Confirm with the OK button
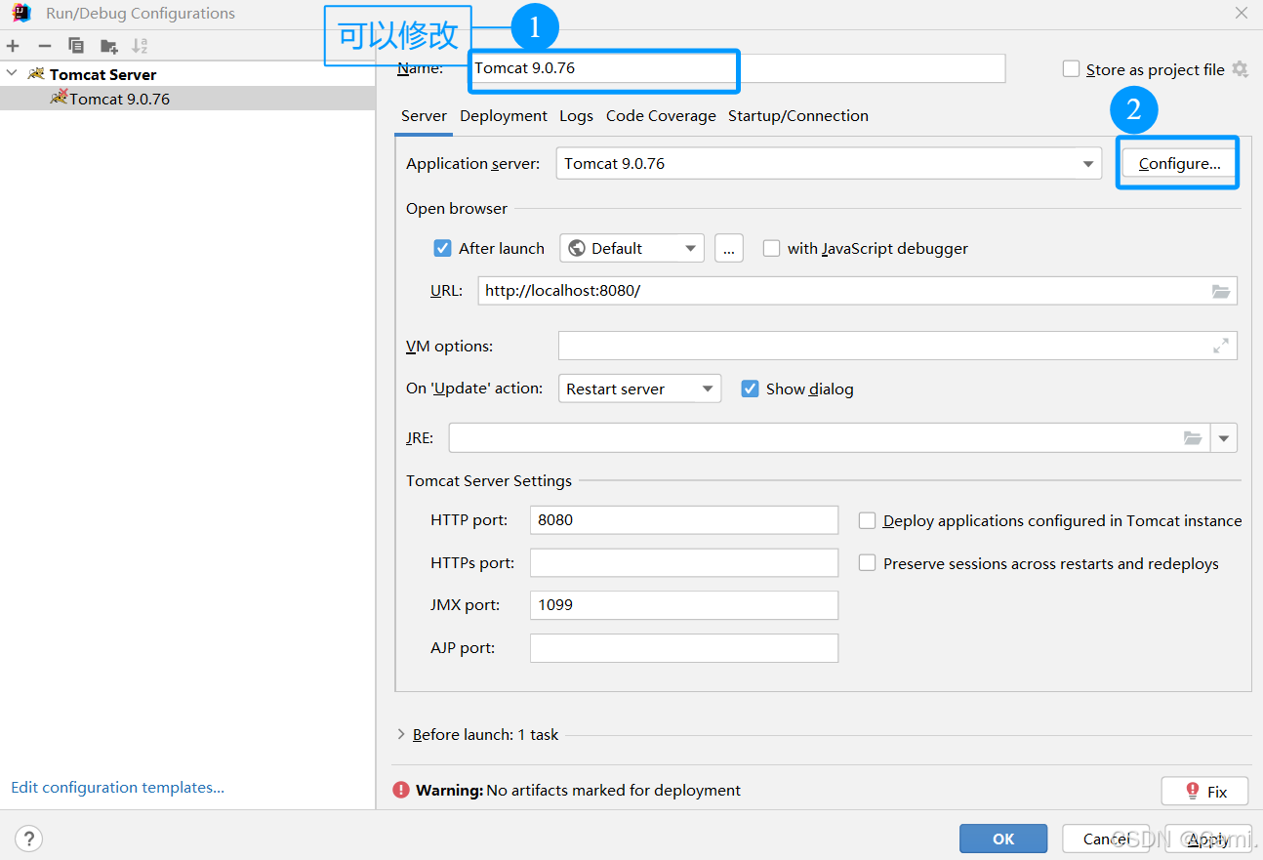The height and width of the screenshot is (860, 1263). (1003, 839)
